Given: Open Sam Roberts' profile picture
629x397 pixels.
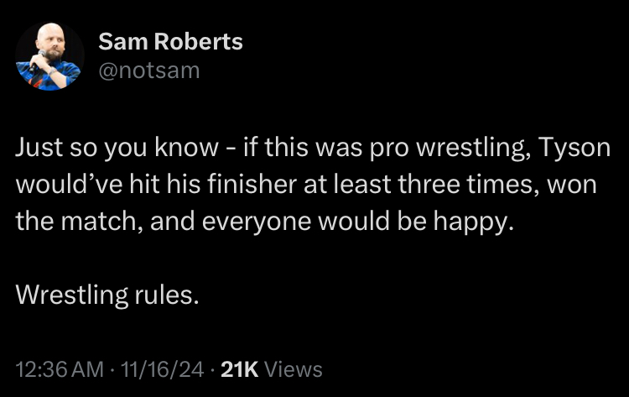Looking at the screenshot, I should (x=49, y=55).
